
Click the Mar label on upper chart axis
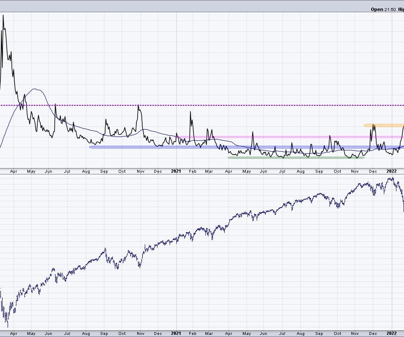pyautogui.click(x=209, y=171)
